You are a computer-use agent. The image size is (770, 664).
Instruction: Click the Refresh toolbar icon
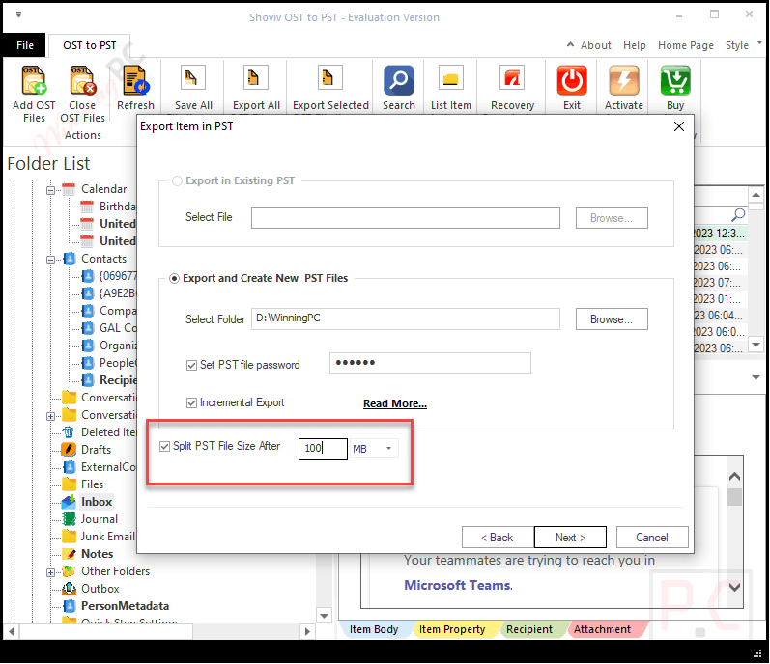point(135,81)
